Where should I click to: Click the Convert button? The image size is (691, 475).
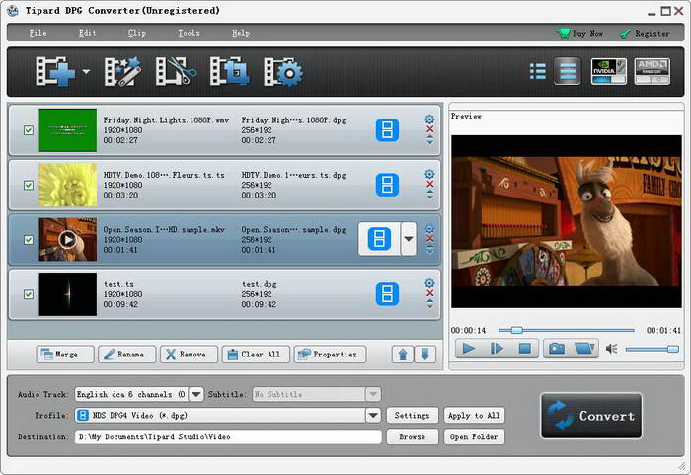pyautogui.click(x=591, y=416)
